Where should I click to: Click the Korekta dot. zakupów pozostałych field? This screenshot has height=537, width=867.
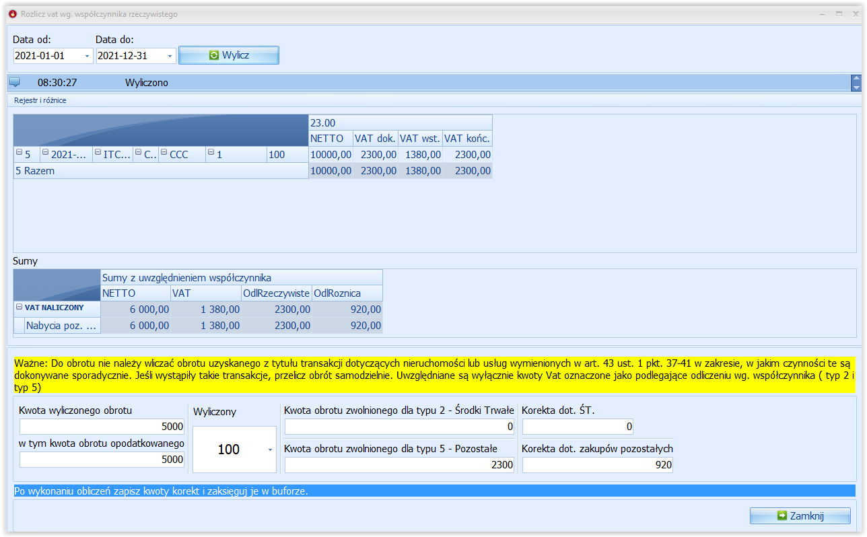(598, 465)
